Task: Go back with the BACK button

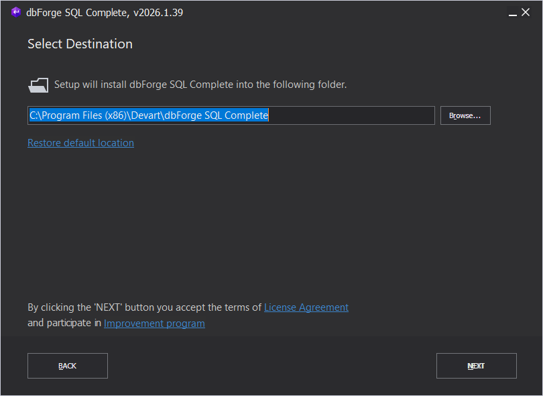Action: 68,366
